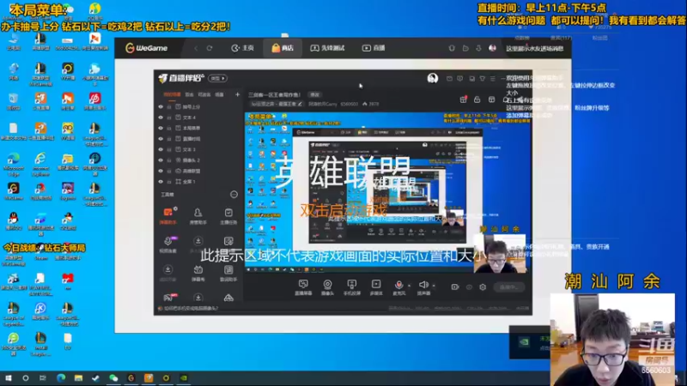Toggle visibility of 摄像头 2 source
Viewport: 687px width, 386px height.
pyautogui.click(x=161, y=160)
